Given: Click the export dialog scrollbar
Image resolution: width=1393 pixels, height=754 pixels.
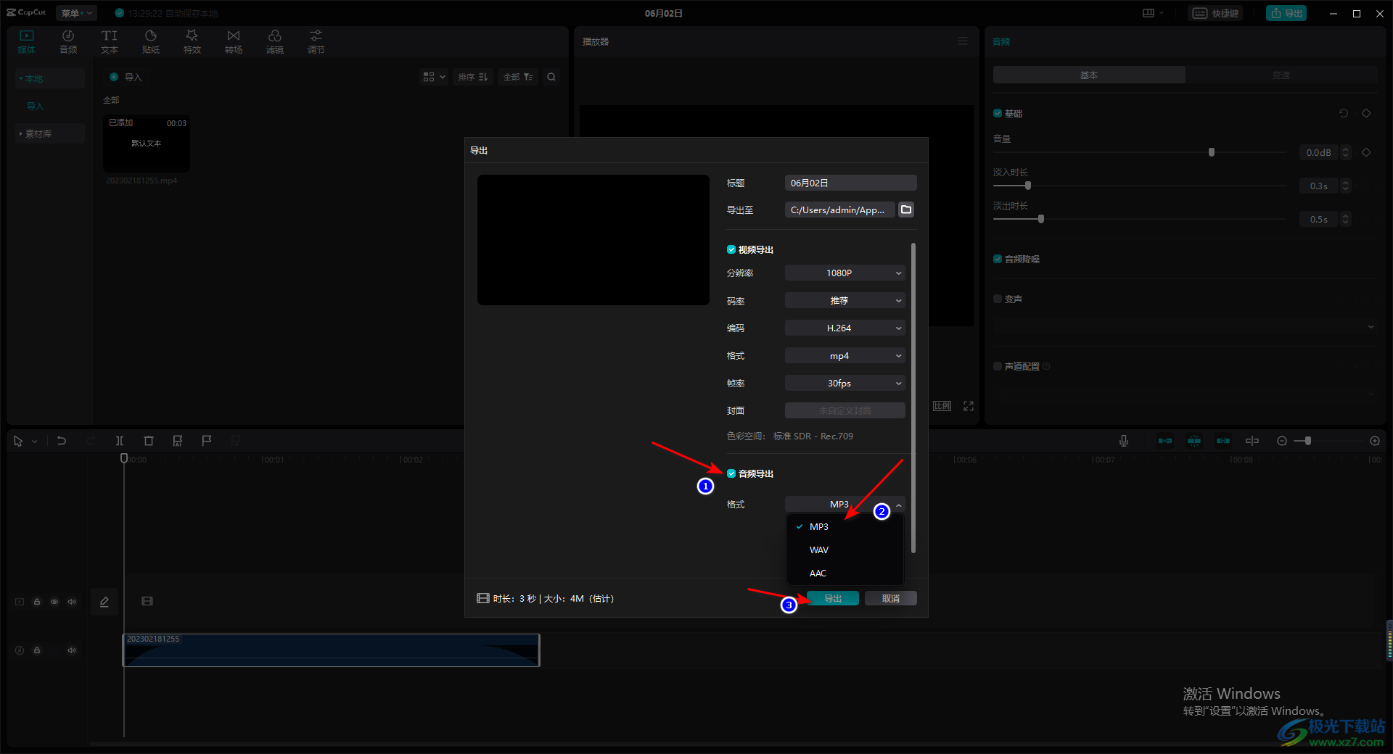Looking at the screenshot, I should pos(913,398).
